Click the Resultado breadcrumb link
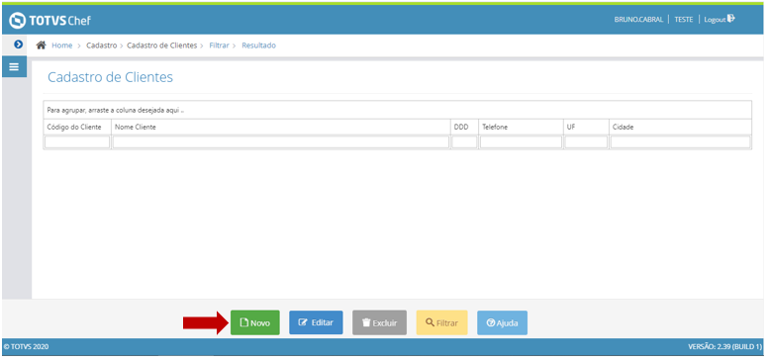Image resolution: width=768 pixels, height=361 pixels. coord(258,45)
